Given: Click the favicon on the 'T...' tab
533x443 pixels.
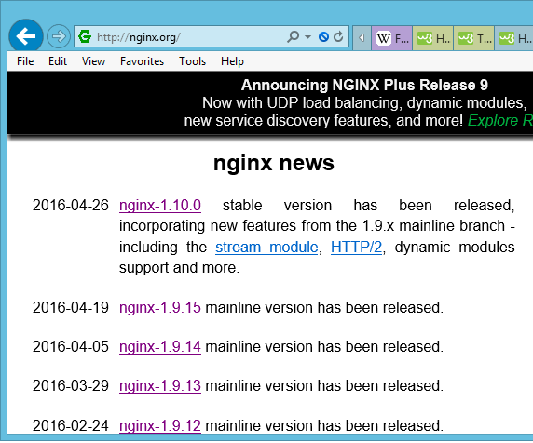Looking at the screenshot, I should [466, 38].
